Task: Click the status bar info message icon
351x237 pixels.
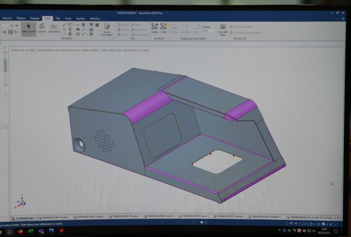Action: (202, 222)
